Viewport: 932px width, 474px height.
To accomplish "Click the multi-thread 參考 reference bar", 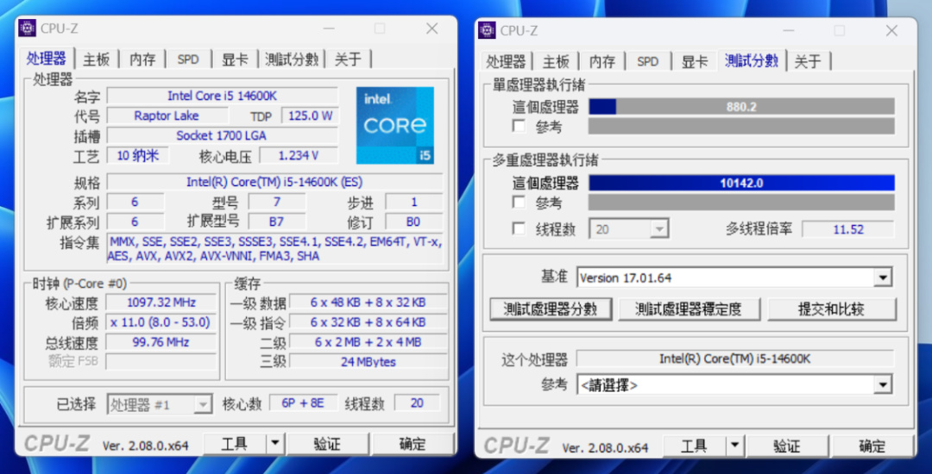I will click(x=741, y=203).
